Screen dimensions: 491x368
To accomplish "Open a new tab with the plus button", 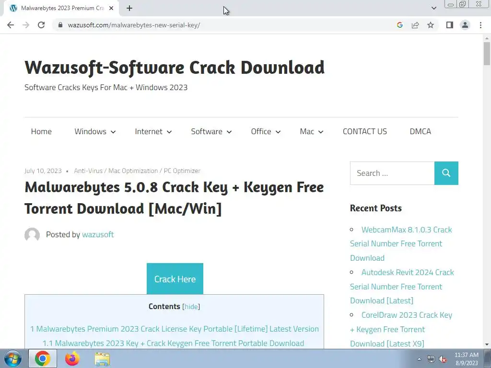I will point(129,8).
